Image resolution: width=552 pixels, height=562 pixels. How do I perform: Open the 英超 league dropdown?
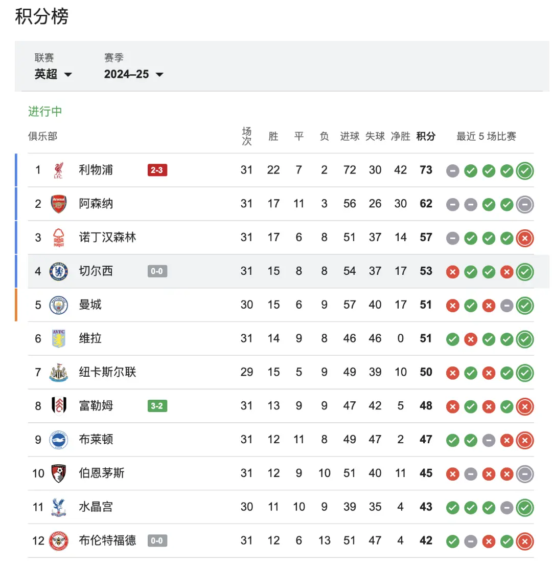[53, 74]
